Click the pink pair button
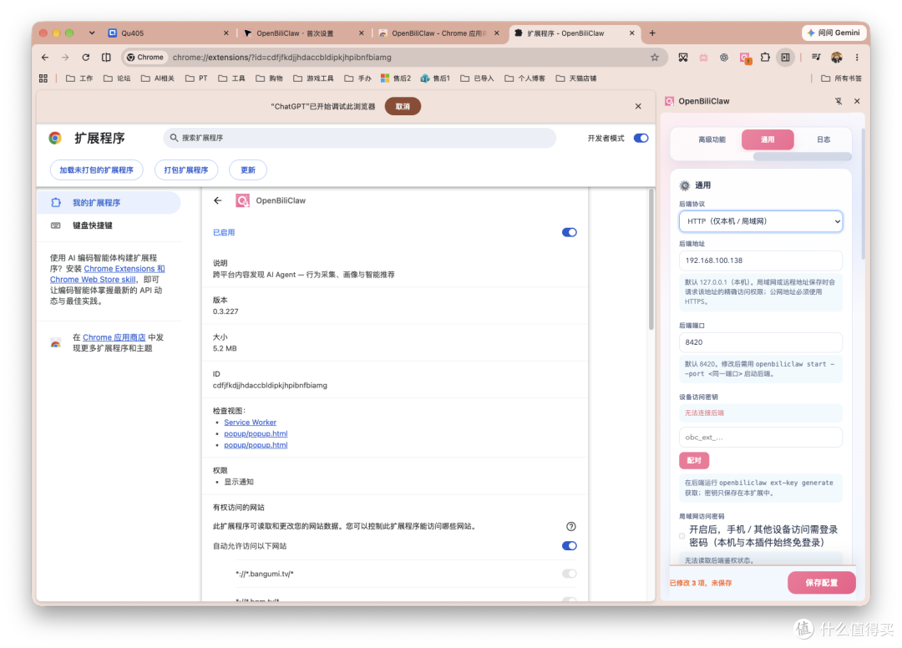This screenshot has height=648, width=902. [x=694, y=461]
